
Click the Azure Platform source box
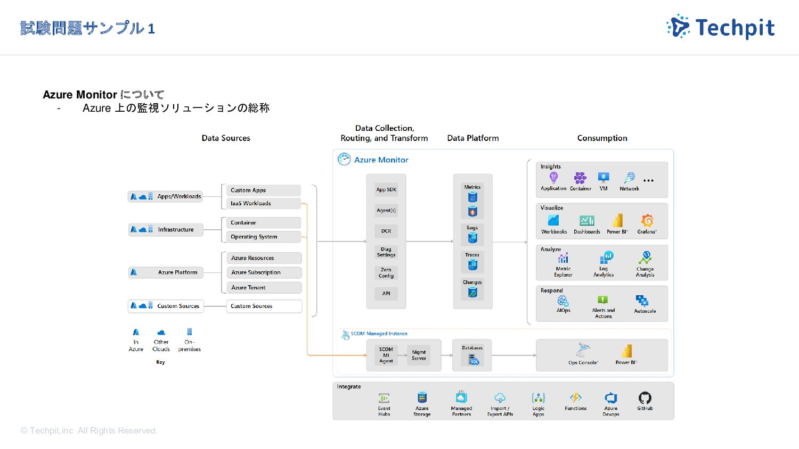pos(166,272)
